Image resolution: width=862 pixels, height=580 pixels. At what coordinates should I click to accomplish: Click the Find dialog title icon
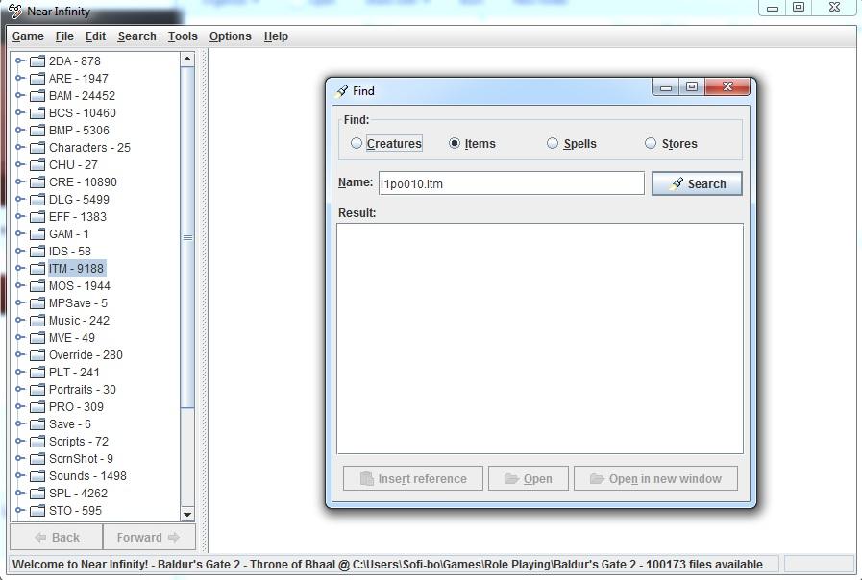pos(342,90)
